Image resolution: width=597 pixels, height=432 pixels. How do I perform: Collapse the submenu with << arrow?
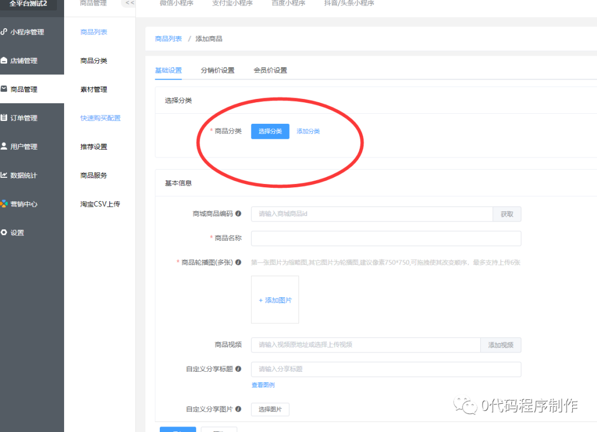pos(129,3)
